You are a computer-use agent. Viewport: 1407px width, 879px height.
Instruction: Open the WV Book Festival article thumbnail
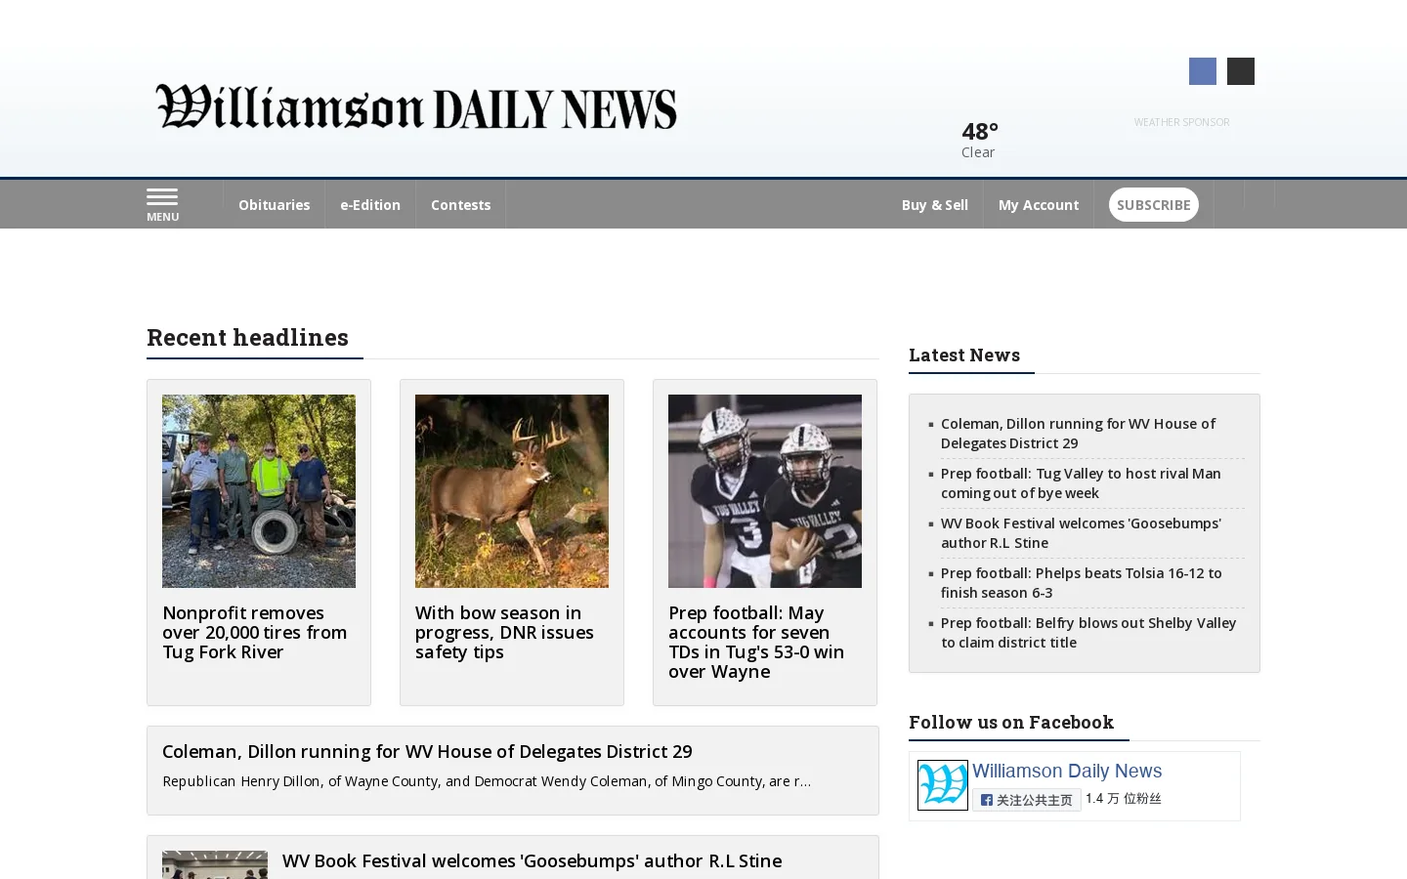pos(215,864)
